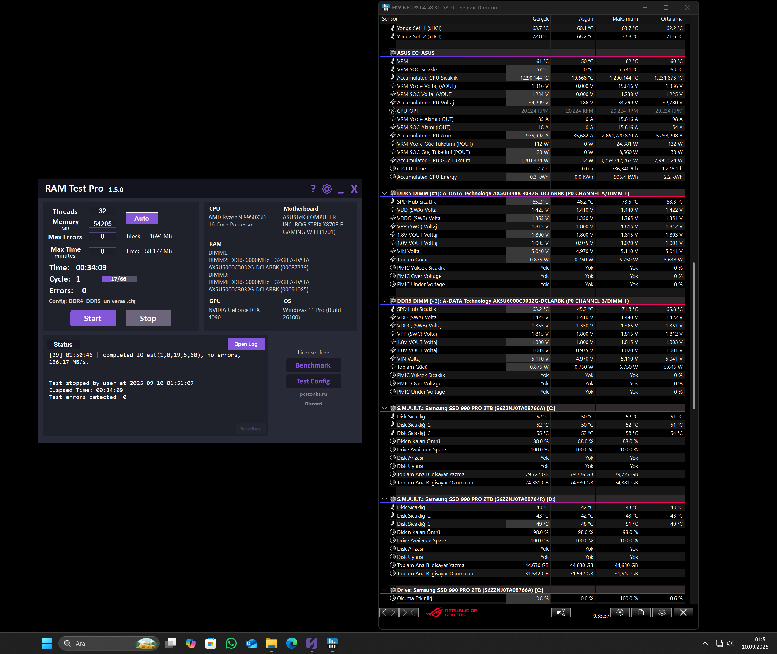This screenshot has width=777, height=654.
Task: Open Microsoft Edge from the taskbar
Action: 292,644
